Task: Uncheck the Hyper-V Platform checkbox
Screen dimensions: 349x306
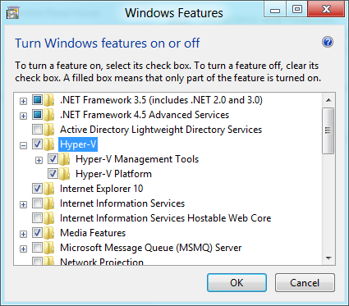Action: coord(53,174)
